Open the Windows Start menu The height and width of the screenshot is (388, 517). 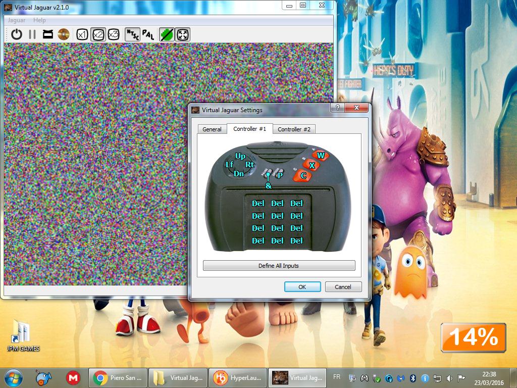click(x=14, y=378)
